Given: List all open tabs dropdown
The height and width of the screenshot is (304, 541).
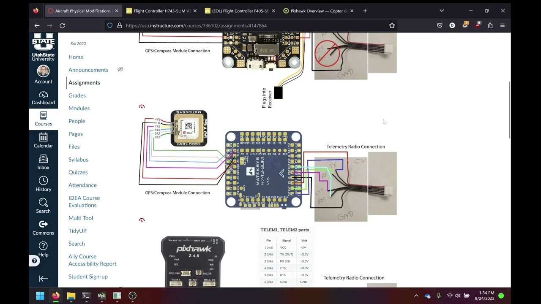Looking at the screenshot, I should [442, 11].
